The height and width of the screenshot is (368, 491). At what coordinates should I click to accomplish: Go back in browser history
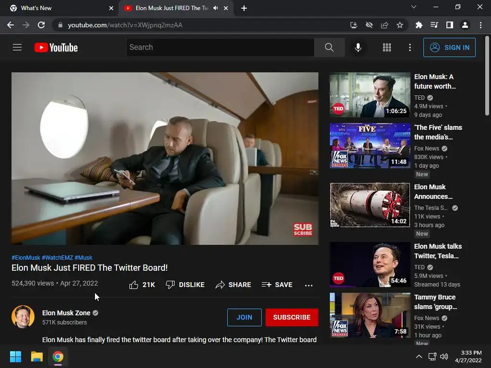[11, 25]
